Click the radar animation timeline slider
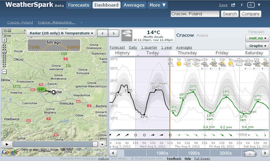 pyautogui.click(x=55, y=144)
